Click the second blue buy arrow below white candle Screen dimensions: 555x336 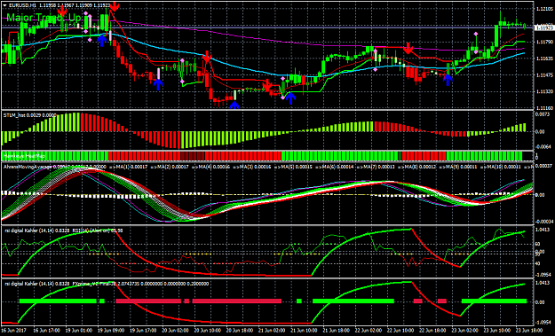(x=158, y=84)
